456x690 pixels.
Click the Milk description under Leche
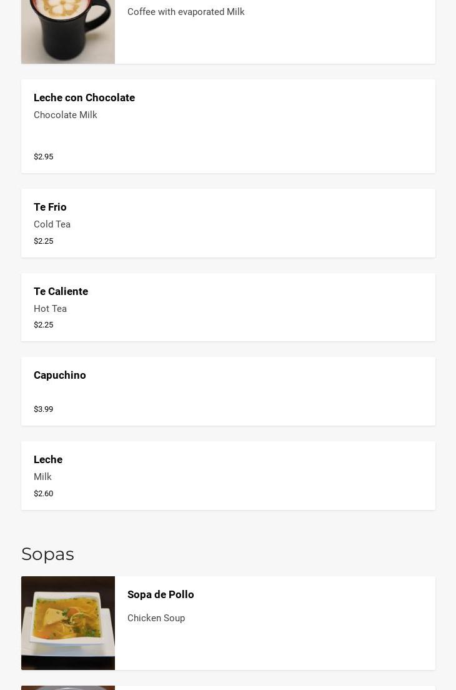[42, 477]
